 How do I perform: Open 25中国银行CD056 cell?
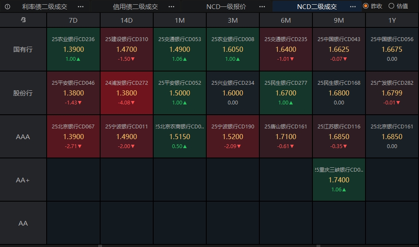click(x=392, y=49)
